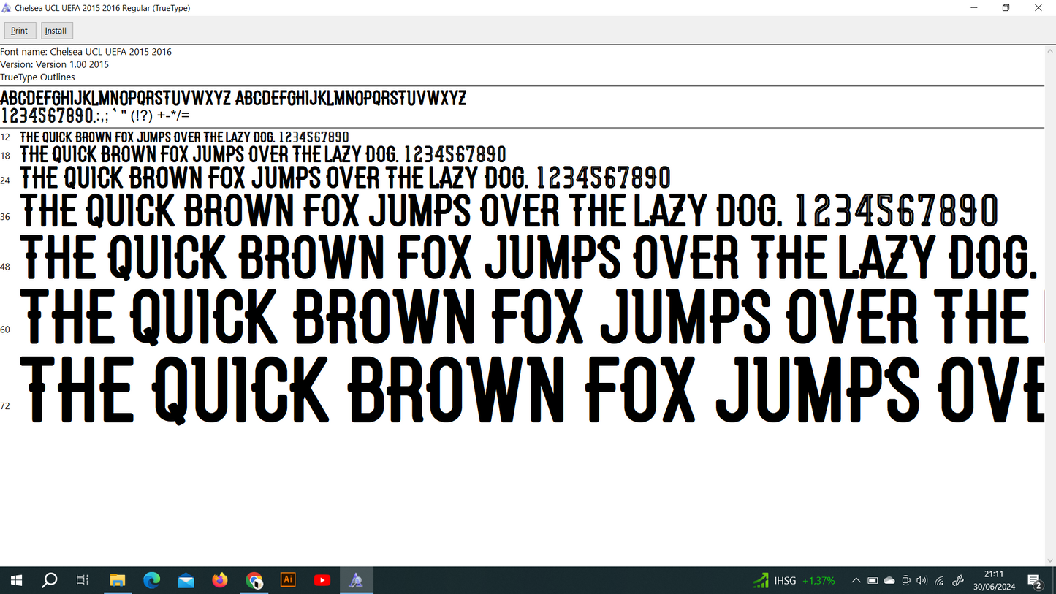Switch to Google Chrome on the taskbar
The height and width of the screenshot is (594, 1056).
pyautogui.click(x=254, y=581)
